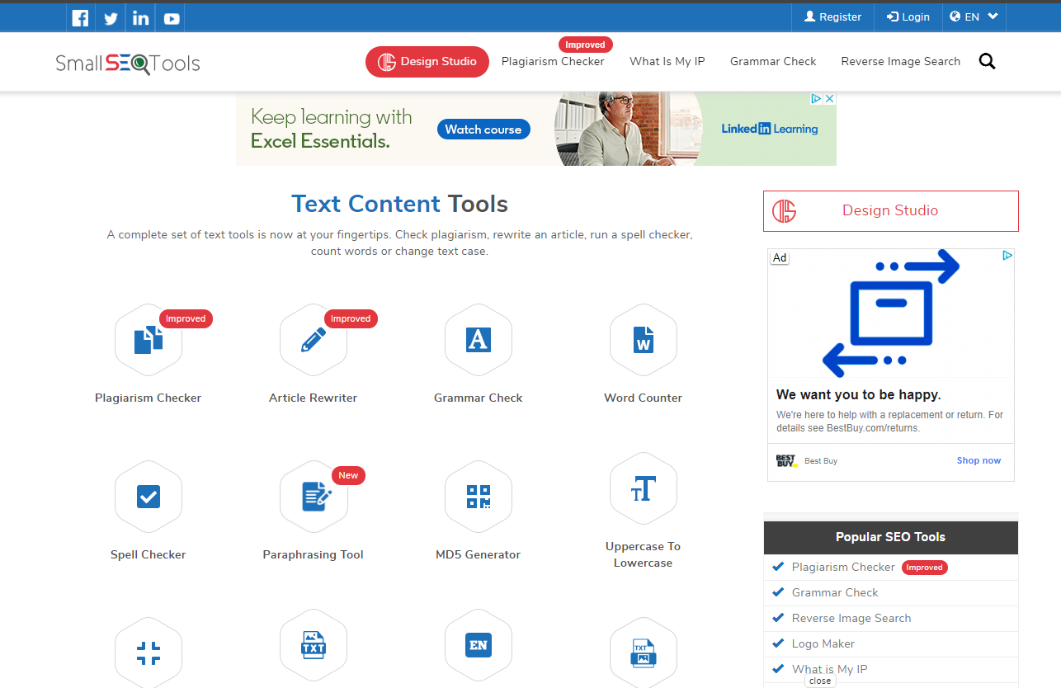Click the Best Buy advertiser name
Image resolution: width=1061 pixels, height=688 pixels.
821,461
